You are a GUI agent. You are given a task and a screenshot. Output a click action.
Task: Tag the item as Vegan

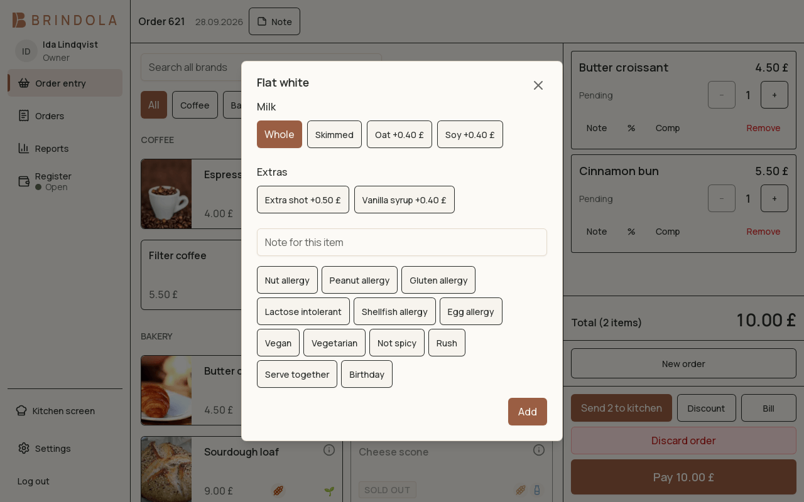278,343
